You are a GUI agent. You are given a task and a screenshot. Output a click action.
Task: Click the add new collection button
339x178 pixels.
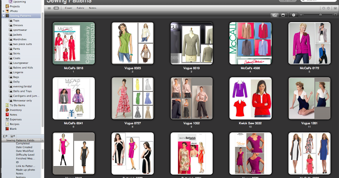[x=13, y=136]
